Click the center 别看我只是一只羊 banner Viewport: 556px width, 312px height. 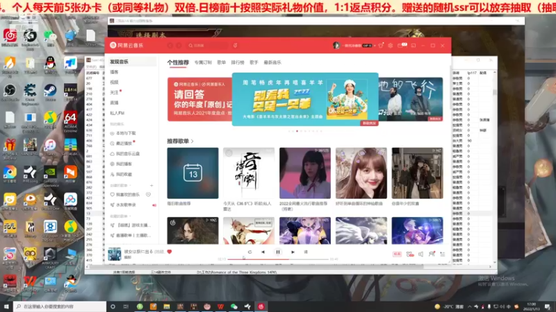[305, 99]
